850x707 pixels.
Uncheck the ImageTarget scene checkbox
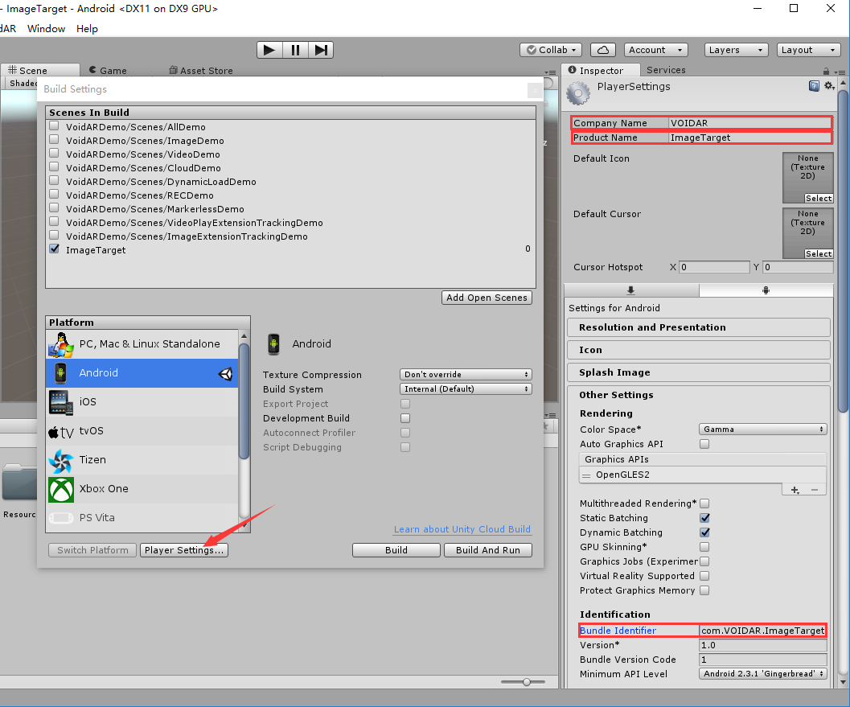[54, 249]
